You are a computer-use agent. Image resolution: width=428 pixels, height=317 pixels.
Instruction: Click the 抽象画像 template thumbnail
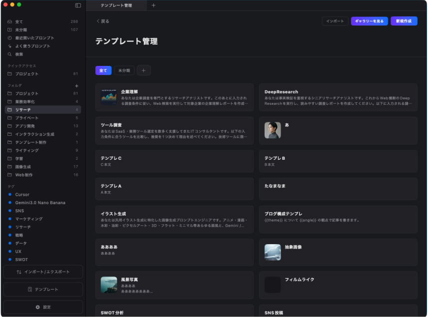(273, 252)
